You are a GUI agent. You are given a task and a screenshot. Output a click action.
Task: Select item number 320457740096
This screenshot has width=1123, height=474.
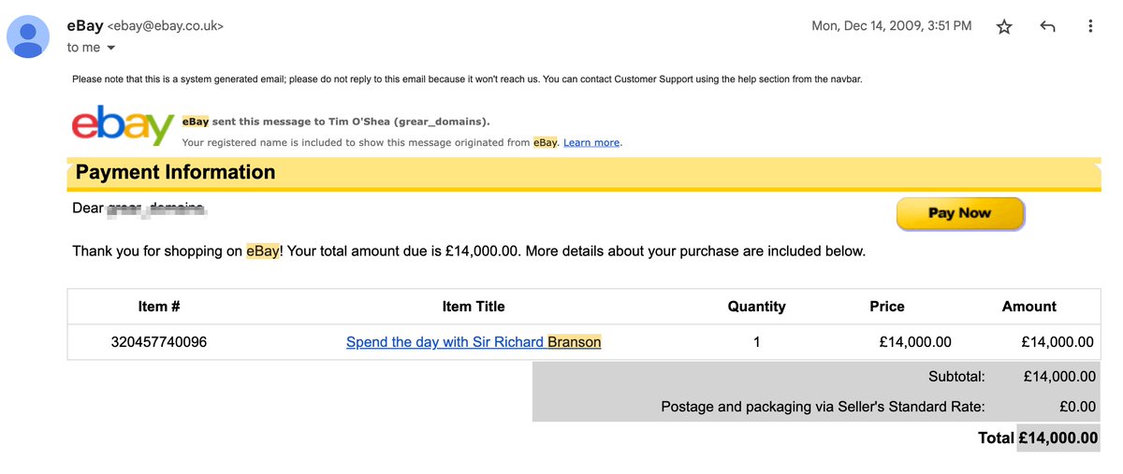159,342
